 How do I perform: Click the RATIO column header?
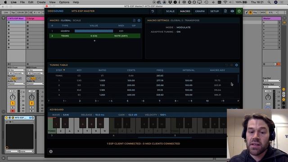click(102, 70)
